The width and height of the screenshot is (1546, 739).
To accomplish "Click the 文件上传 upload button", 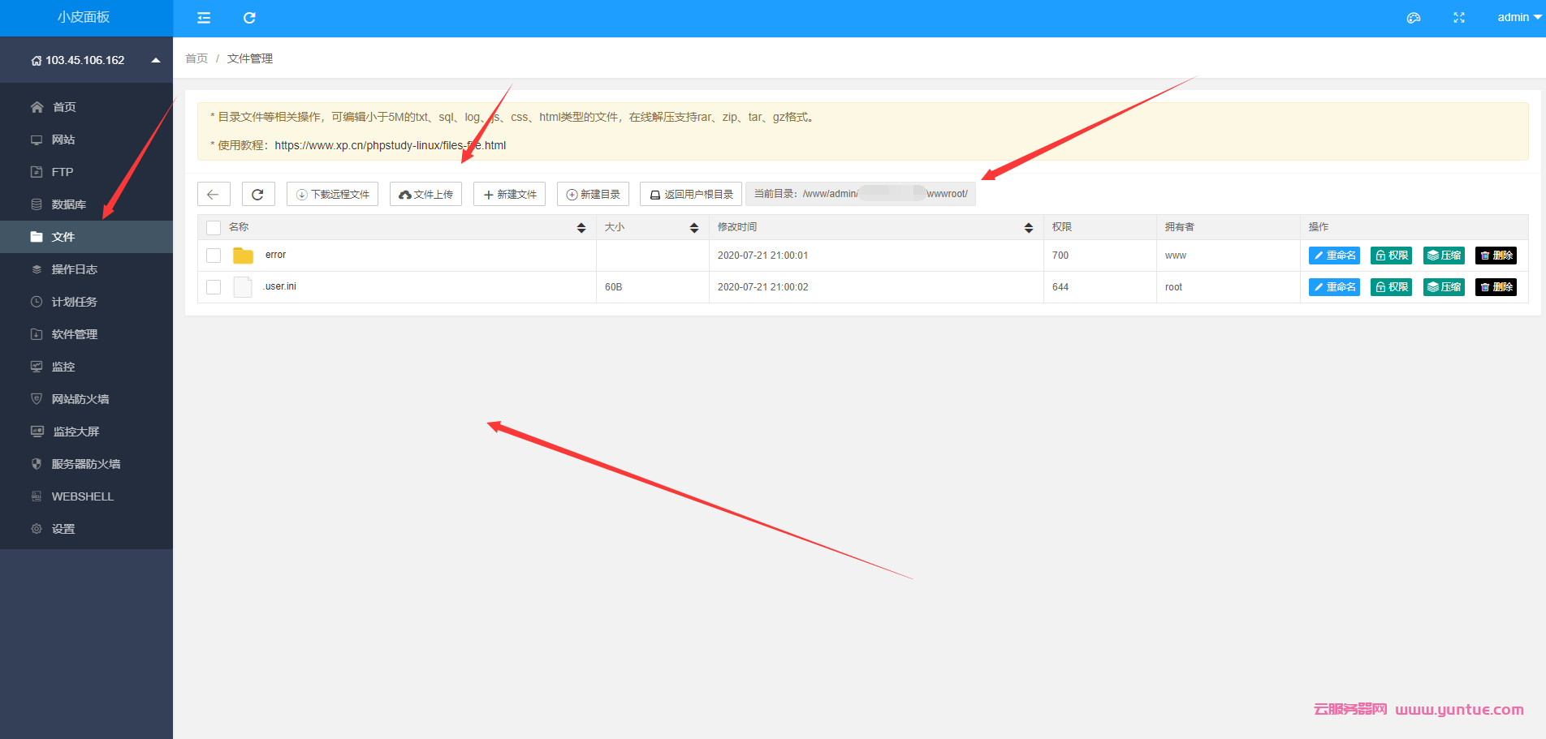I will (426, 195).
